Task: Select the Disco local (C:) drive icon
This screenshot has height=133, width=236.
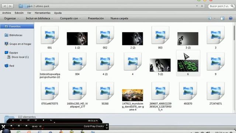Action: (x=9, y=57)
